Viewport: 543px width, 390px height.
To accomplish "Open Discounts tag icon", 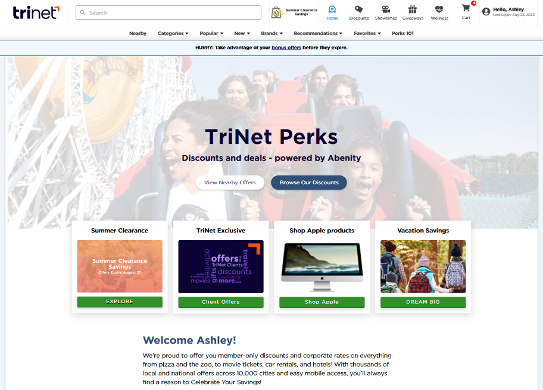I will [x=359, y=10].
